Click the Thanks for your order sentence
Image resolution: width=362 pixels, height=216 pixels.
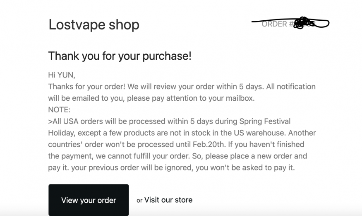(86, 87)
